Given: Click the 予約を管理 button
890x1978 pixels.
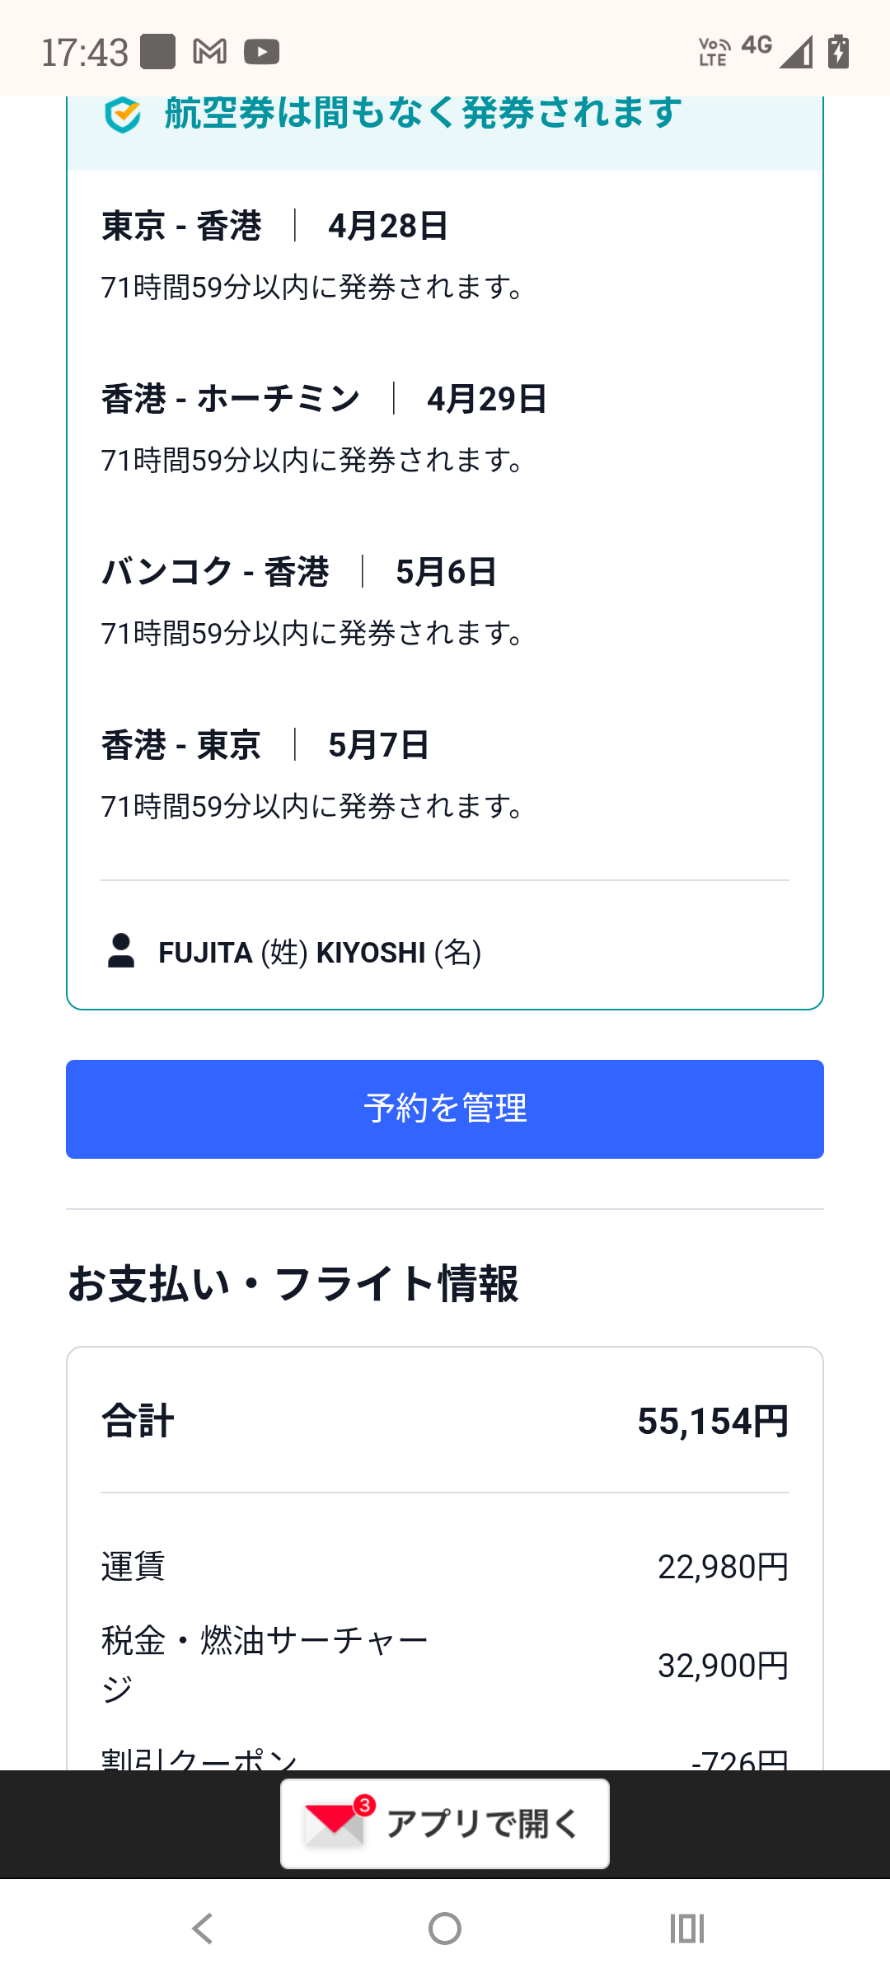Looking at the screenshot, I should [x=445, y=1109].
